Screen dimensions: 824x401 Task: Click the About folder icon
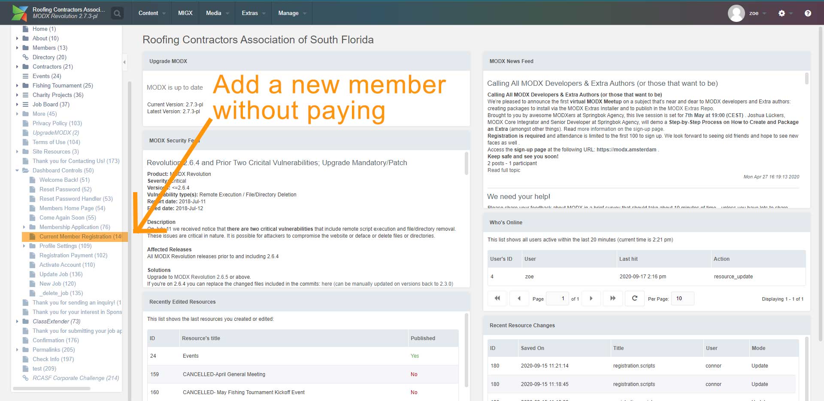[25, 39]
